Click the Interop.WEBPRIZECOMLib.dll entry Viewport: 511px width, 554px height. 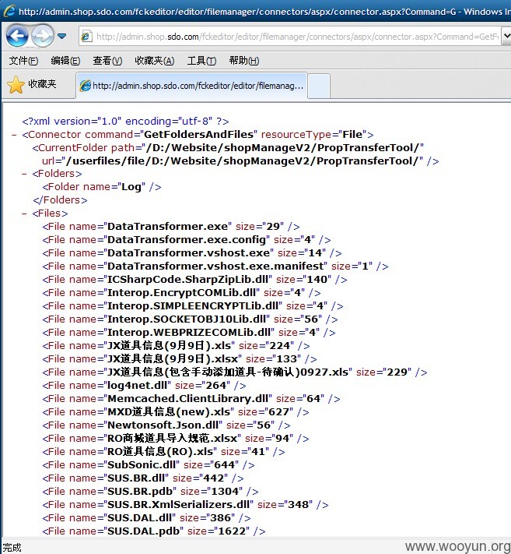tap(189, 333)
